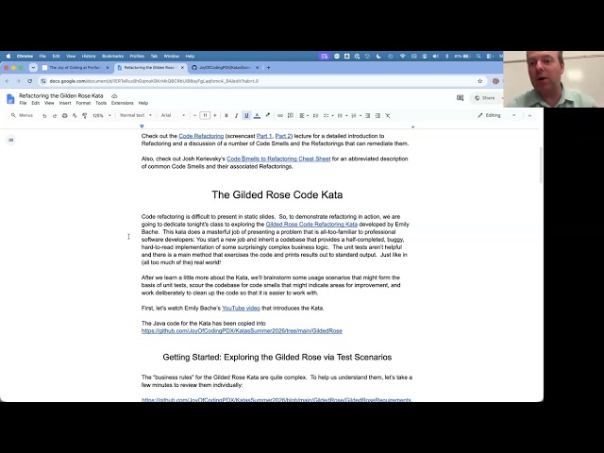This screenshot has height=453, width=604.
Task: Toggle the highlighted underline button
Action: tap(246, 115)
